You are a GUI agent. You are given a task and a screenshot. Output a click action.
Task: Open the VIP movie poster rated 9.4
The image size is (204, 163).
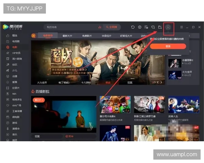tap(115, 133)
